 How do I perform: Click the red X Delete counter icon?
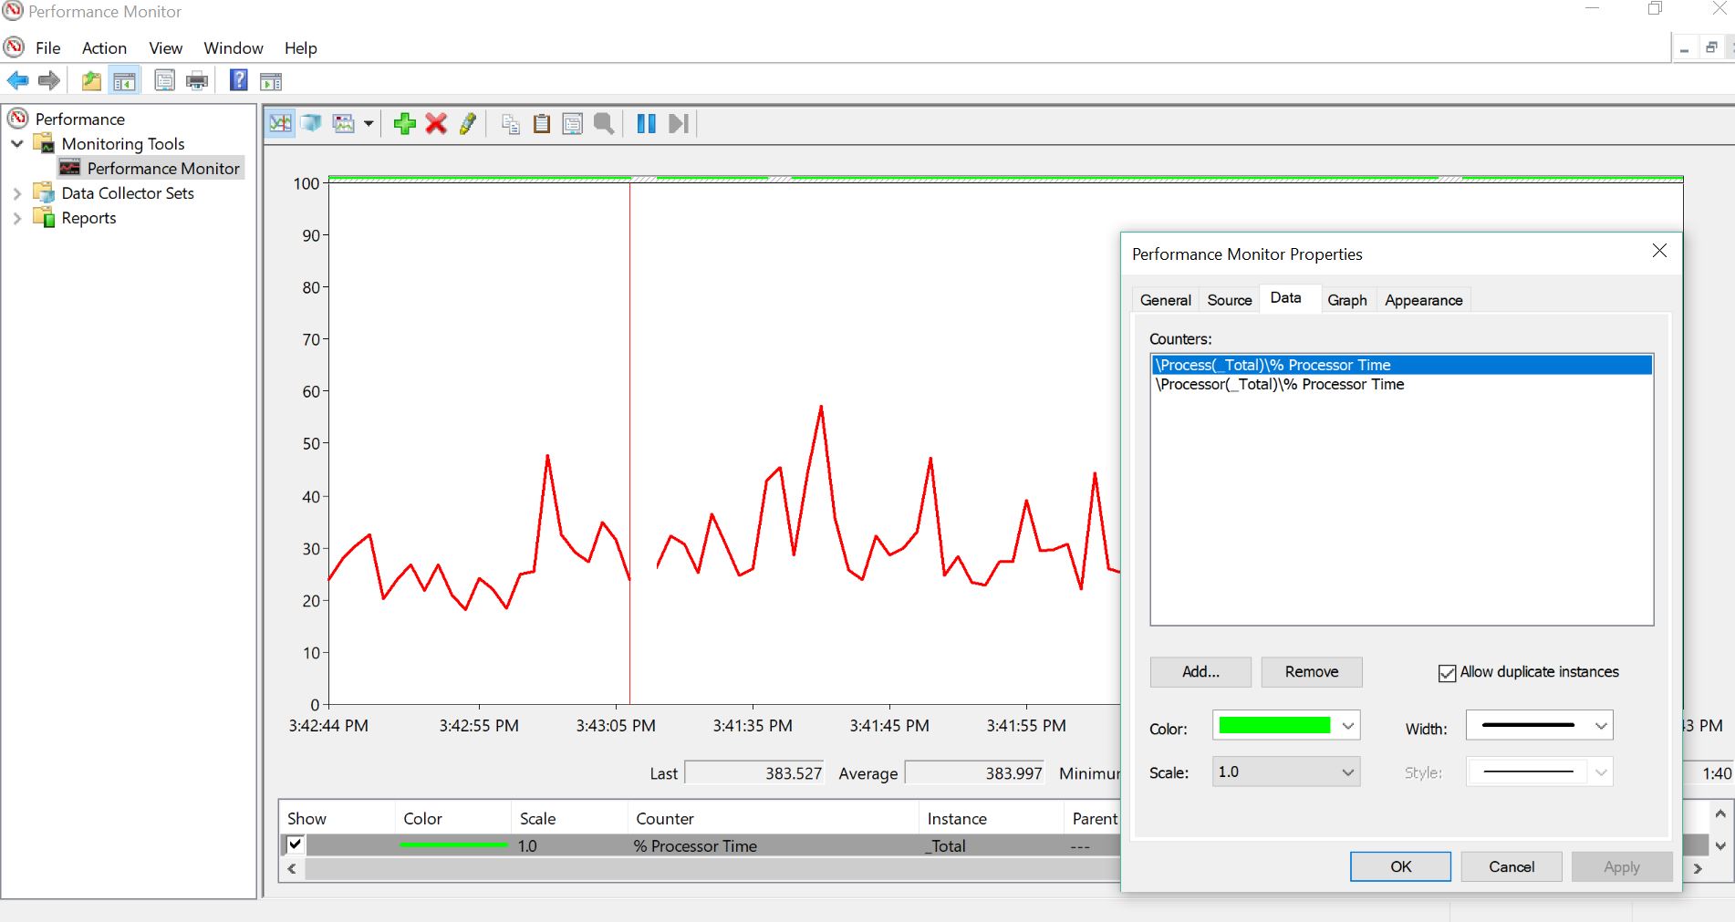[x=436, y=124]
